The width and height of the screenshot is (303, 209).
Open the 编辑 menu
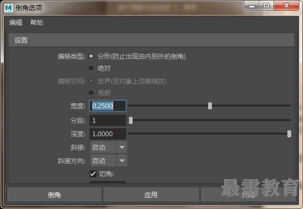16,23
